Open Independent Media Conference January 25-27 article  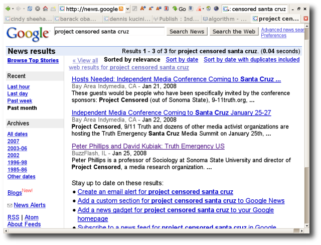[x=172, y=112]
